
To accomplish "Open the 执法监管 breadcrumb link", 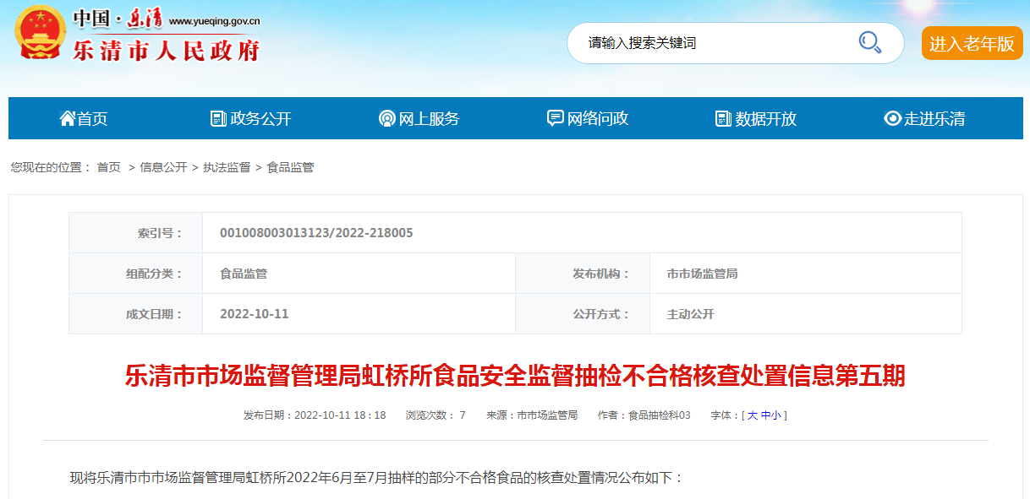I will pyautogui.click(x=227, y=167).
